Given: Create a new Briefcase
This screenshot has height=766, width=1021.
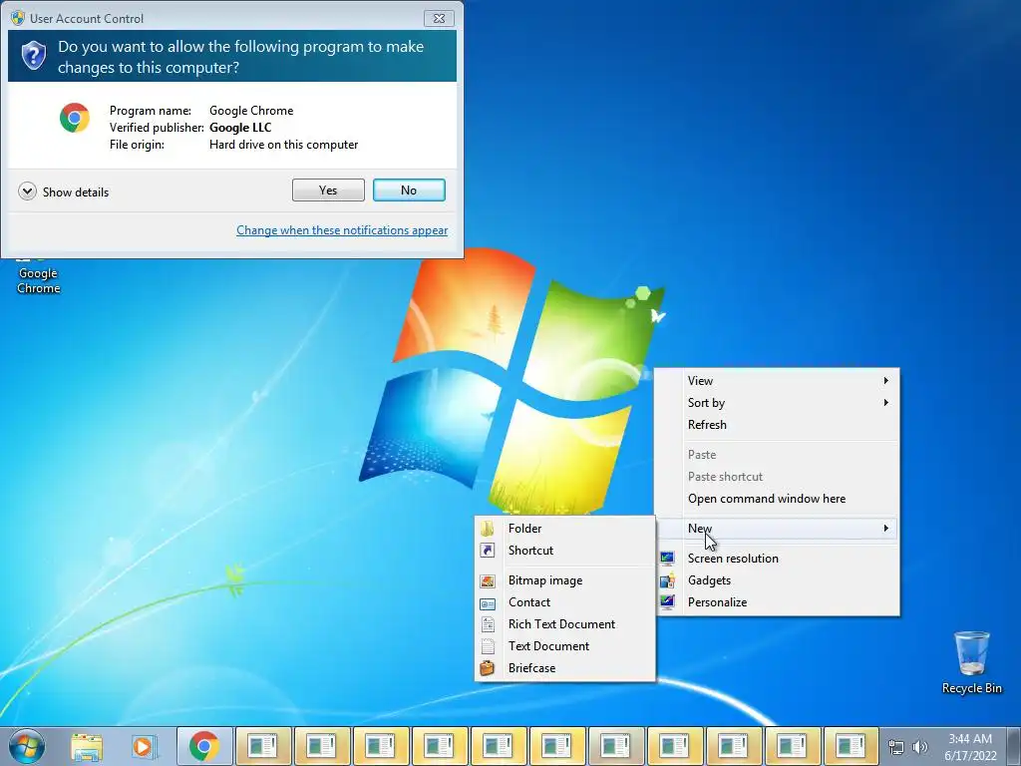Looking at the screenshot, I should pos(564,668).
